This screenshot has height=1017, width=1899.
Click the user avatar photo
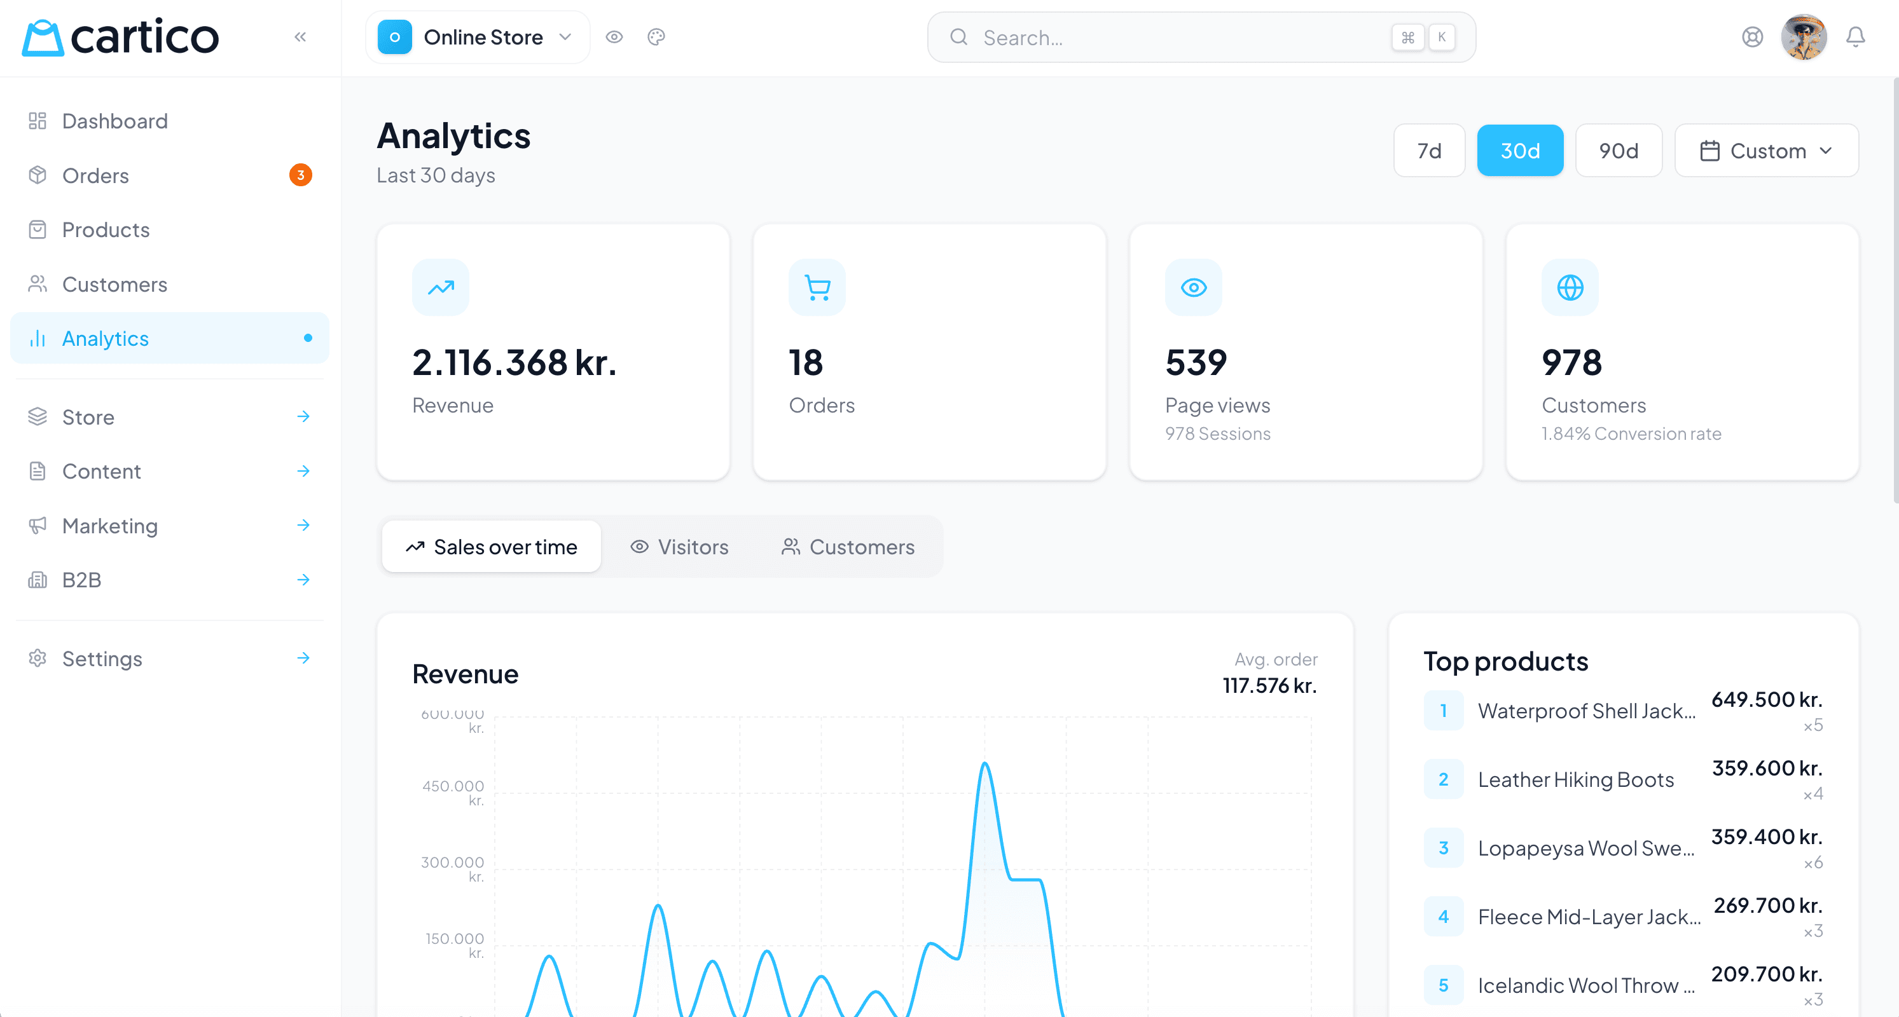[x=1804, y=37]
